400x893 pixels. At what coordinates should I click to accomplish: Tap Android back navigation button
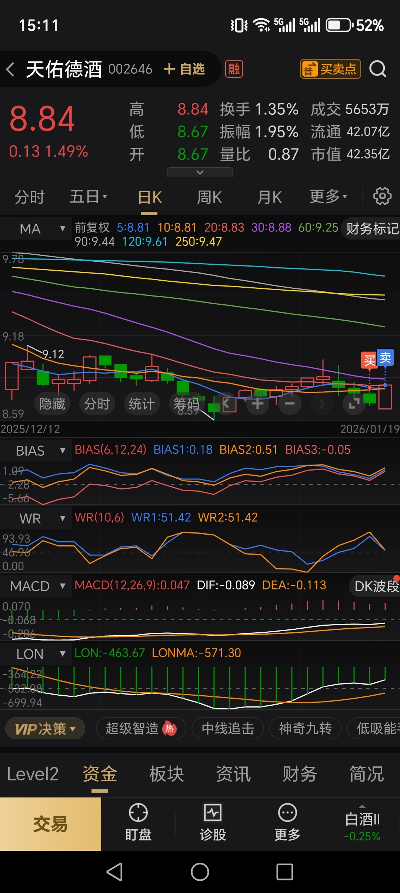pos(115,872)
